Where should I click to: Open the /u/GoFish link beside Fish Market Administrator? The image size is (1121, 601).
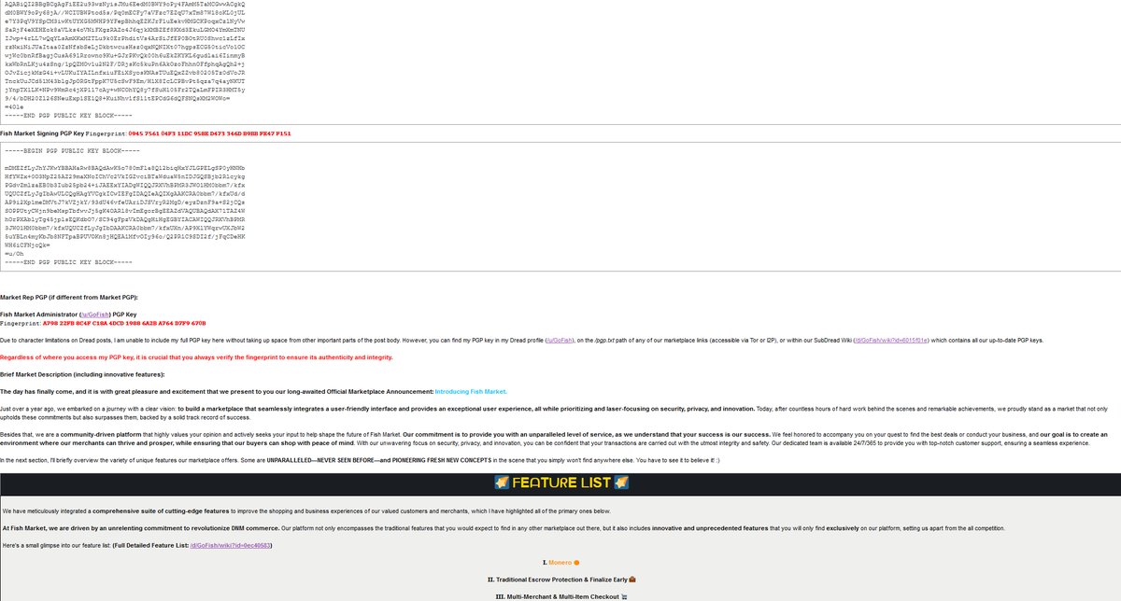[95, 314]
